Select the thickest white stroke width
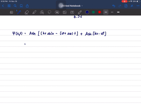This screenshot has width=141, height=106. 118,12
